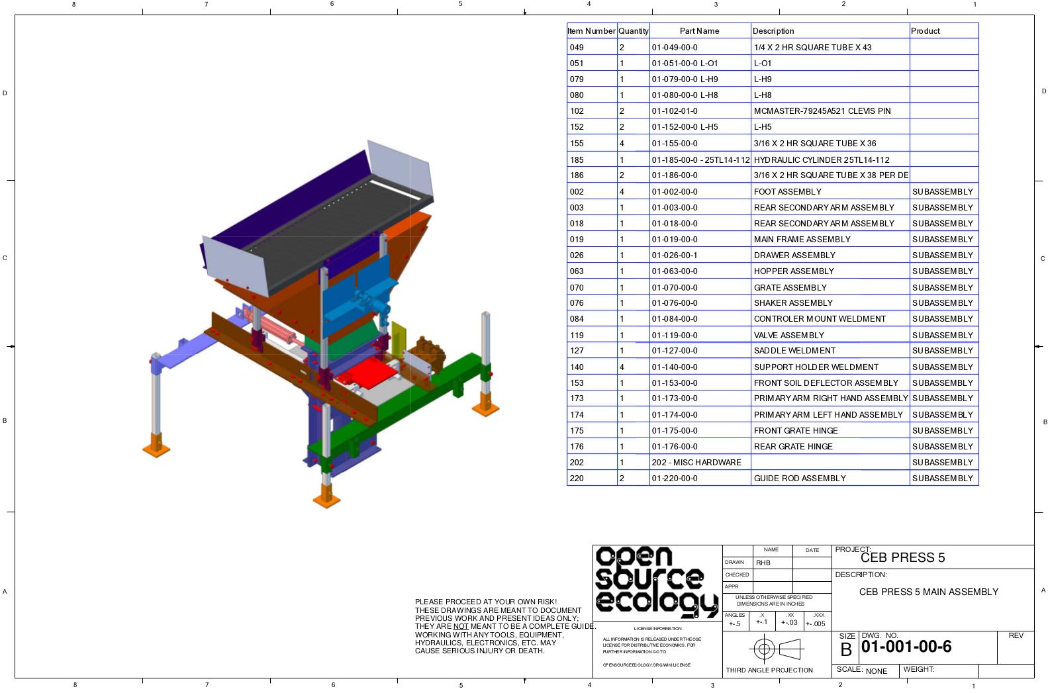Click item number cell 018
1048x693 pixels.
coord(592,224)
